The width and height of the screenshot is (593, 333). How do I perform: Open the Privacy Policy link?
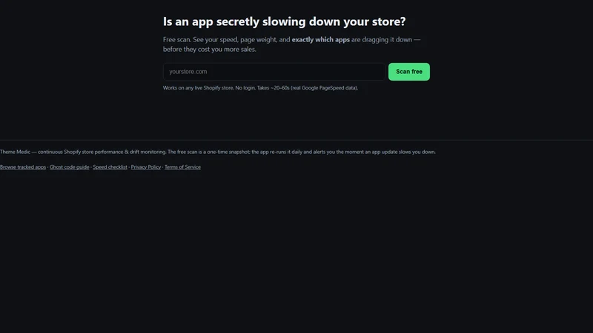[145, 167]
